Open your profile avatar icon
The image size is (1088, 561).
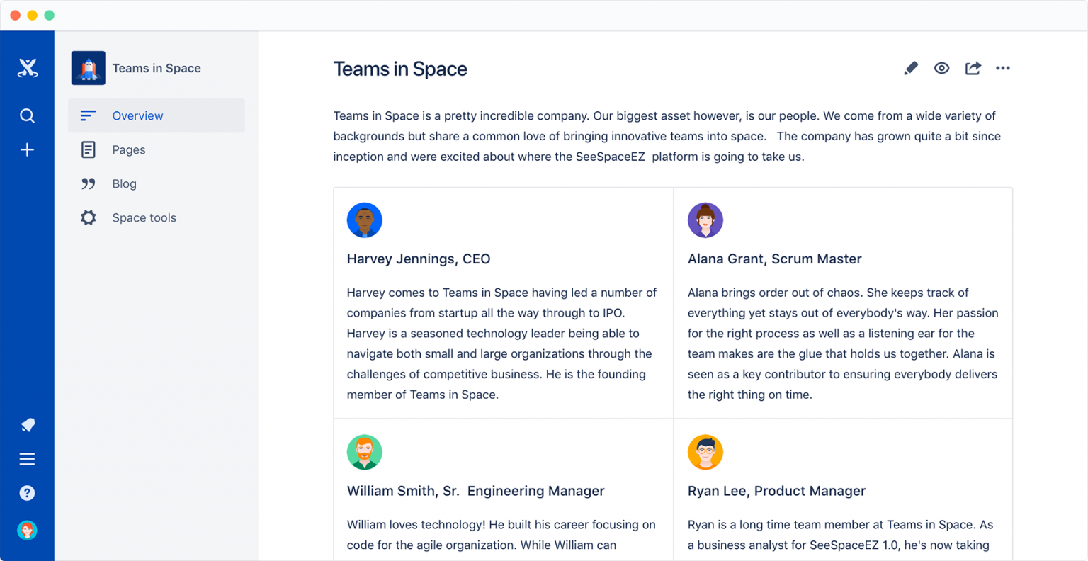tap(27, 530)
